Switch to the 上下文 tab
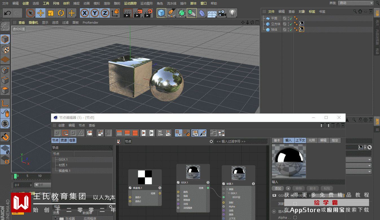Image resolution: width=380 pixels, height=220 pixels. [x=300, y=140]
